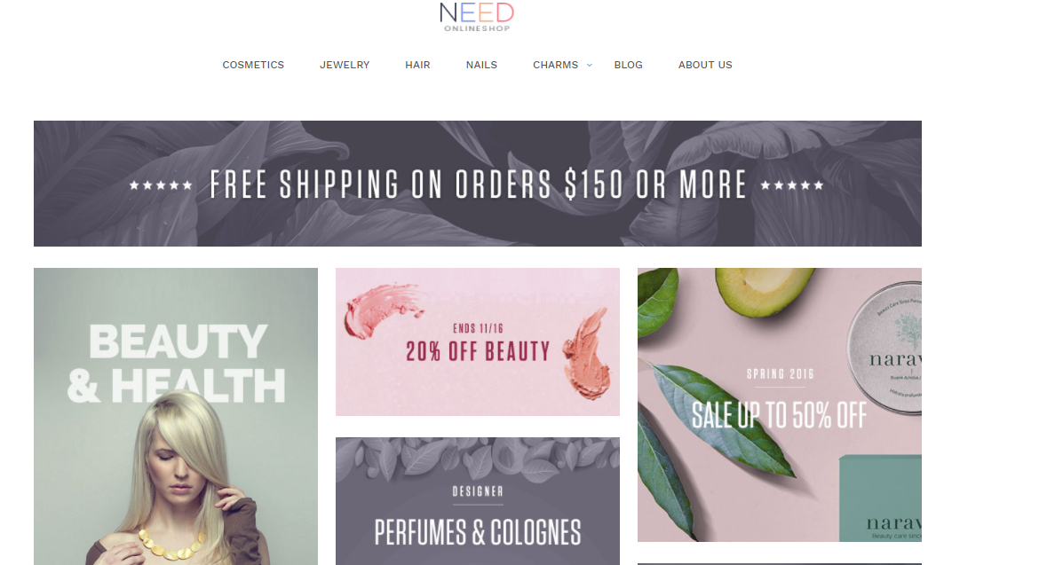Open the Jewelry menu item
Image resolution: width=1039 pixels, height=565 pixels.
click(345, 65)
